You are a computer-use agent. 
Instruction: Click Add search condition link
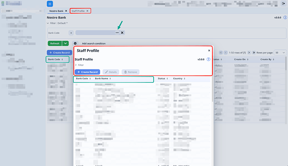pyautogui.click(x=93, y=44)
